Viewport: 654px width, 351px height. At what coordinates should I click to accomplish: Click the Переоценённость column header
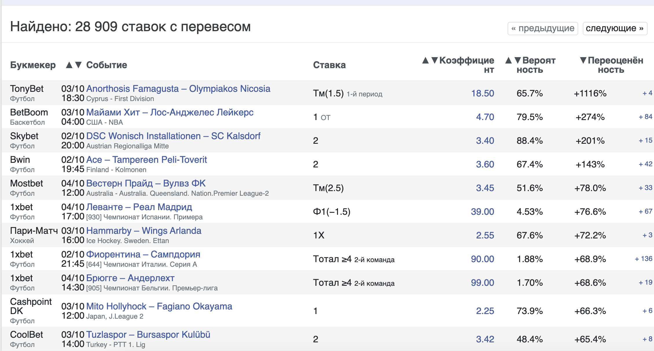click(x=616, y=65)
